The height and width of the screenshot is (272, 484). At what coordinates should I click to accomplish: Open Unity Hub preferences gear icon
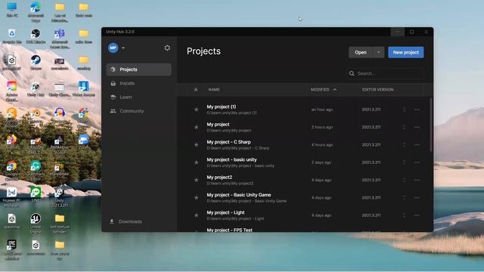click(167, 48)
